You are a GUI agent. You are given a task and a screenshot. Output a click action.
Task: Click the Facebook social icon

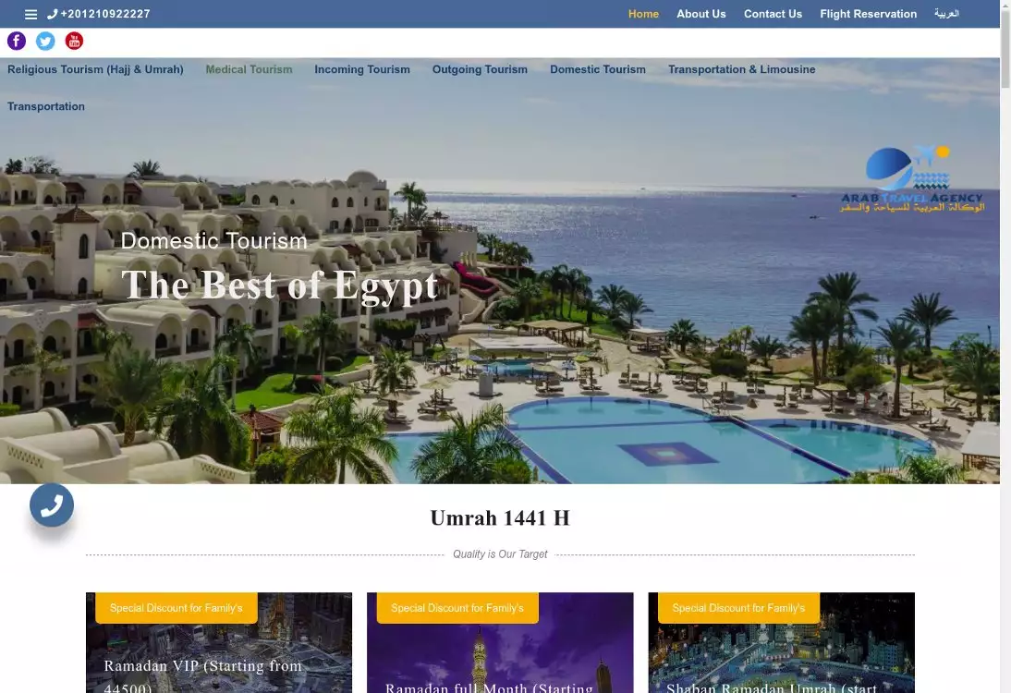coord(17,41)
